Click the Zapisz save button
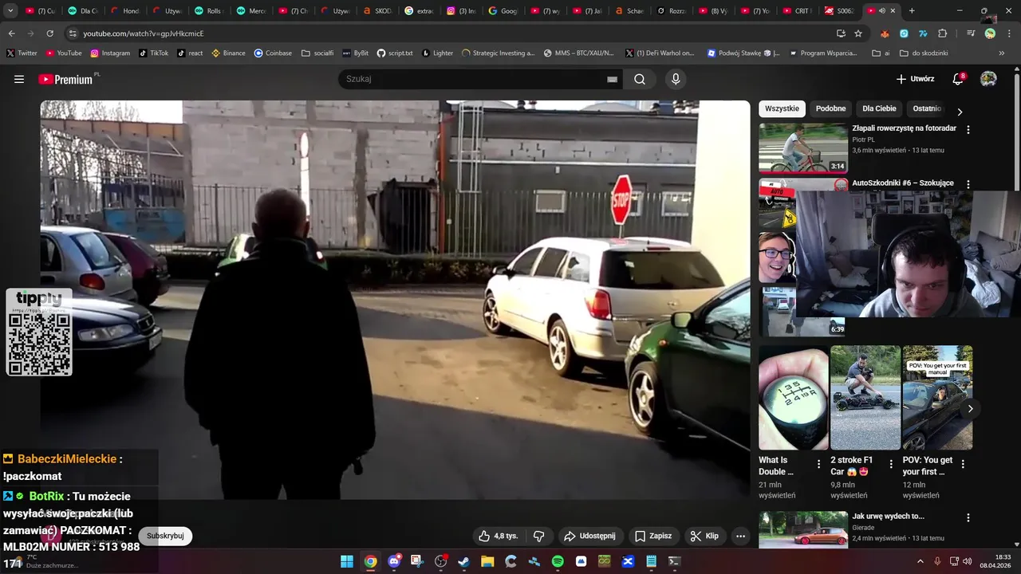This screenshot has width=1021, height=574. point(652,536)
